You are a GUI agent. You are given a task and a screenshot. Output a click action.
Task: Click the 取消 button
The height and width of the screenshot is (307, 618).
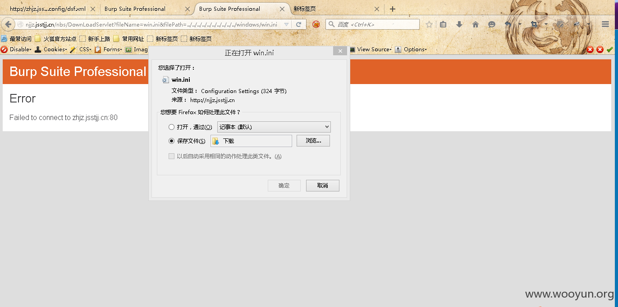point(323,186)
